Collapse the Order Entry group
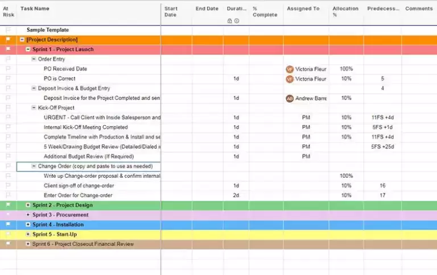437x275 pixels. tap(34, 59)
